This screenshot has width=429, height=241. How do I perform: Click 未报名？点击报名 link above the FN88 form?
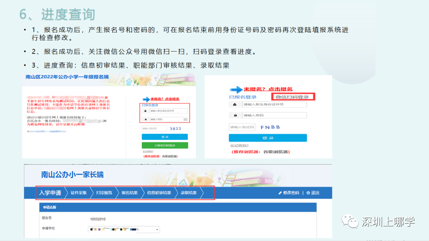pyautogui.click(x=268, y=89)
